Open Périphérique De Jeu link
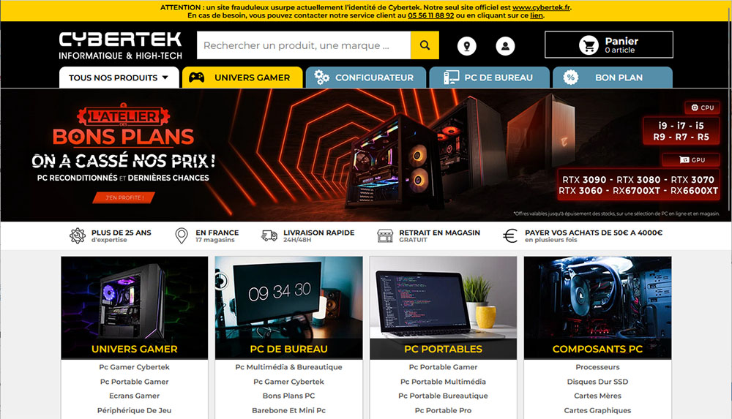The image size is (732, 419). point(135,411)
